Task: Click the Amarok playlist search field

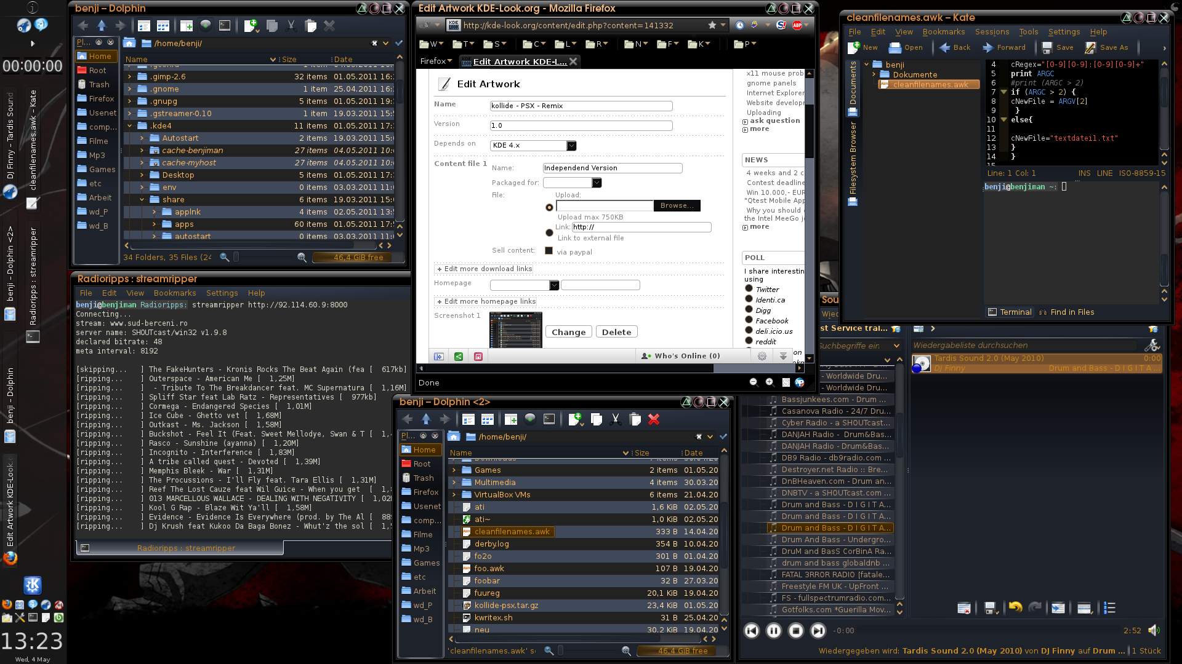Action: 1024,346
